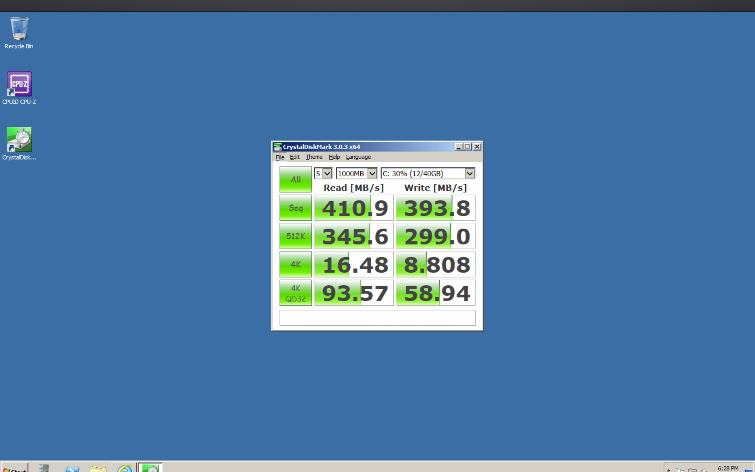Open the Language menu
The width and height of the screenshot is (755, 472).
click(358, 157)
